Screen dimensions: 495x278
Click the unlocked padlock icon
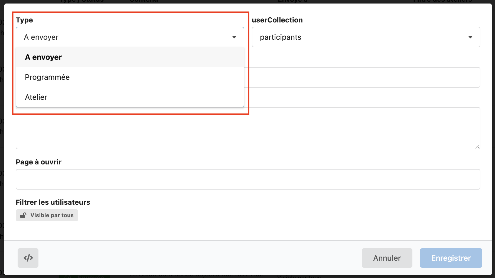[23, 215]
